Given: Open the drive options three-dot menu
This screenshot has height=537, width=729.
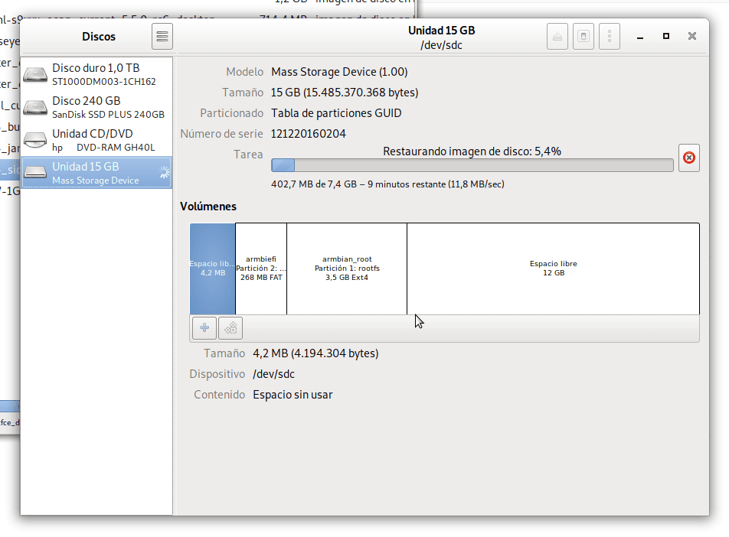Looking at the screenshot, I should click(x=609, y=36).
